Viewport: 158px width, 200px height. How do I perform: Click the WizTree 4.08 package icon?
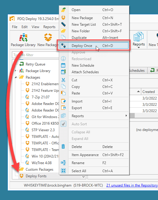(27, 163)
